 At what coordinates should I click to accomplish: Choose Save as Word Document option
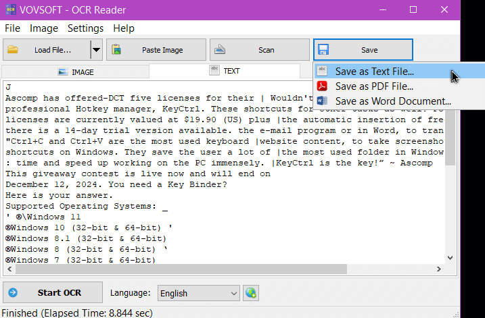coord(400,101)
